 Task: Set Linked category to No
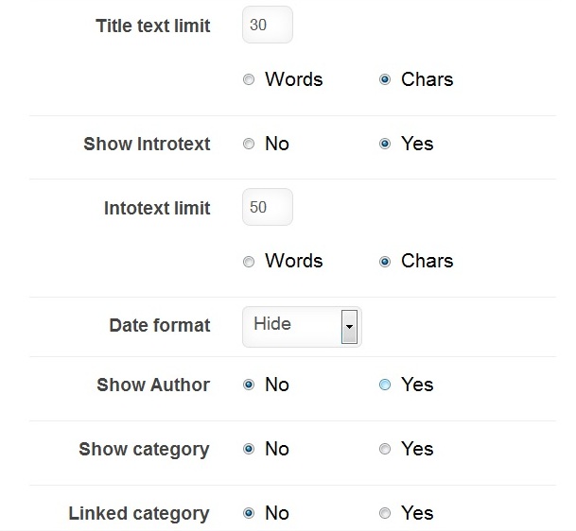pos(250,514)
